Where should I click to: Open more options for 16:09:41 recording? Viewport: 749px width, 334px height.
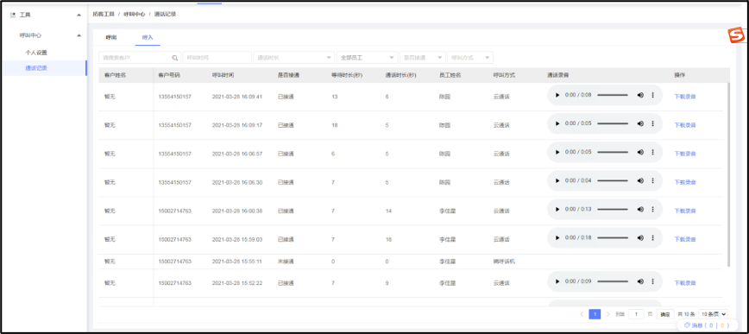click(x=653, y=95)
